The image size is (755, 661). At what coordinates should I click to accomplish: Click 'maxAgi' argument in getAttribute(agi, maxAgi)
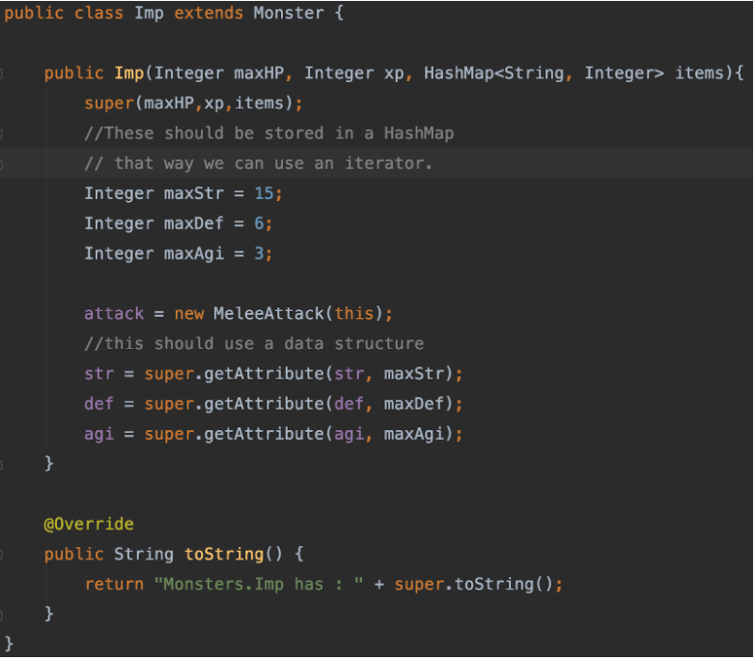[x=413, y=435]
